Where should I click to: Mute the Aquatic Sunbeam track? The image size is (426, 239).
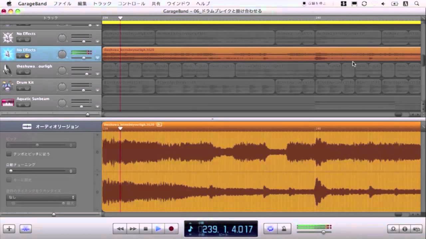click(x=20, y=105)
